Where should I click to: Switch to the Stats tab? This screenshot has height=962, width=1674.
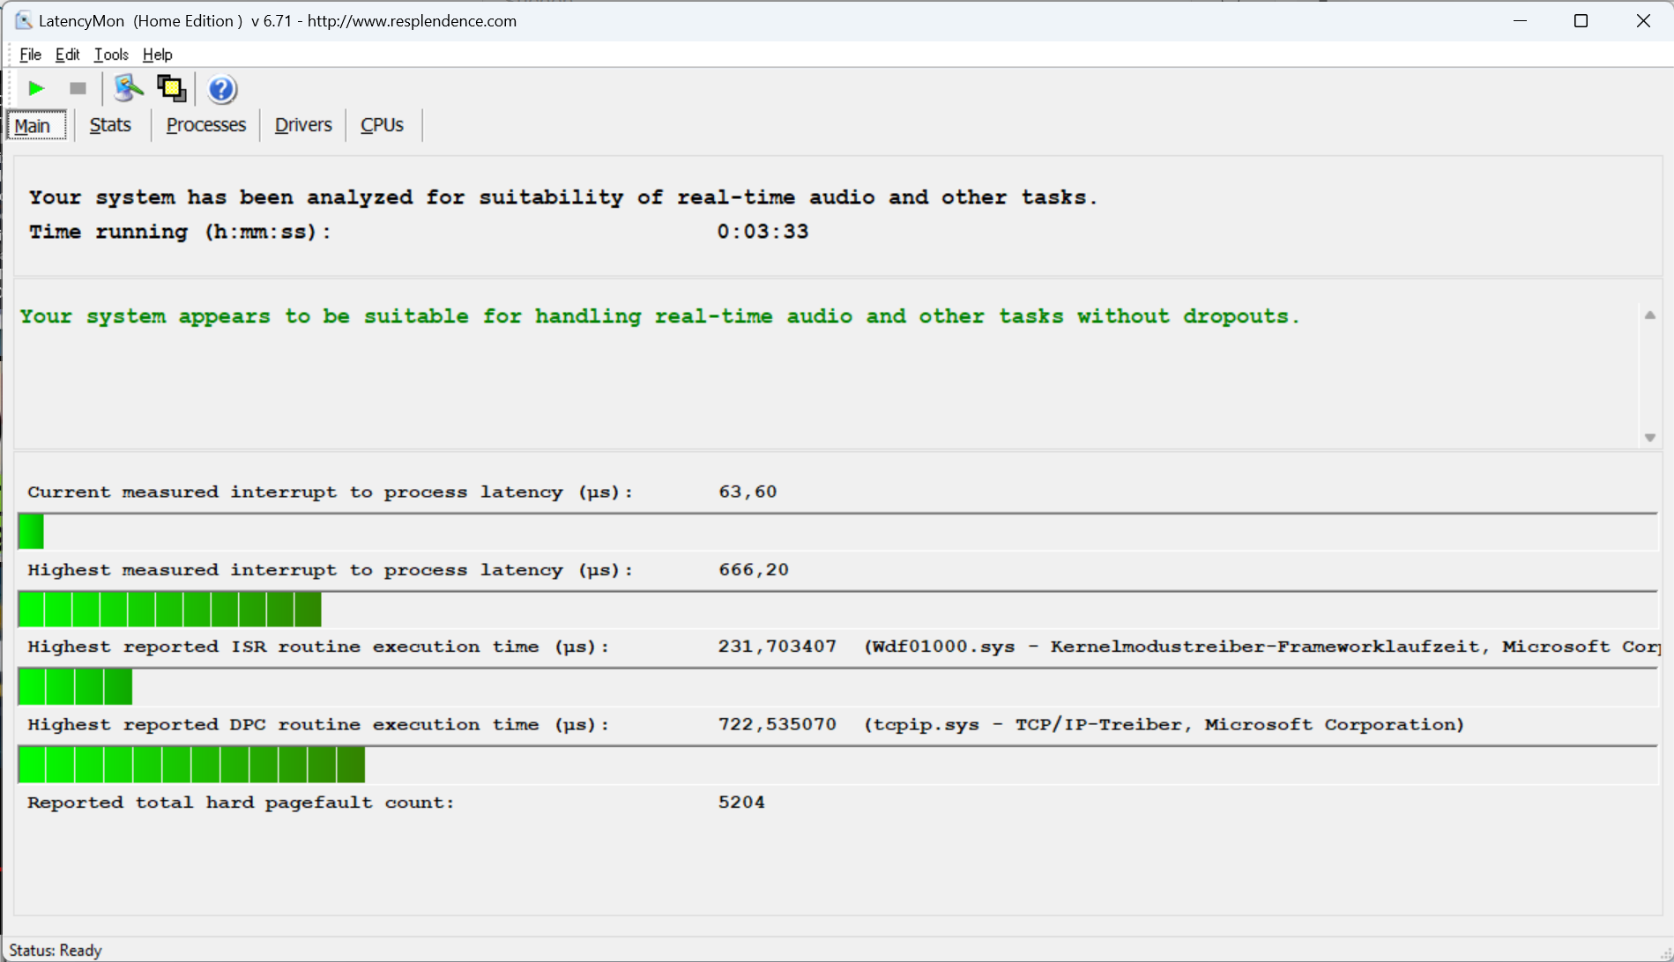click(110, 125)
